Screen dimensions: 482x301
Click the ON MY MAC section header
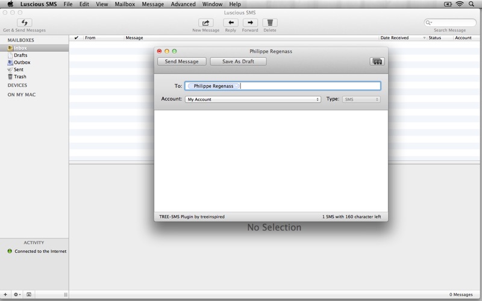(22, 95)
